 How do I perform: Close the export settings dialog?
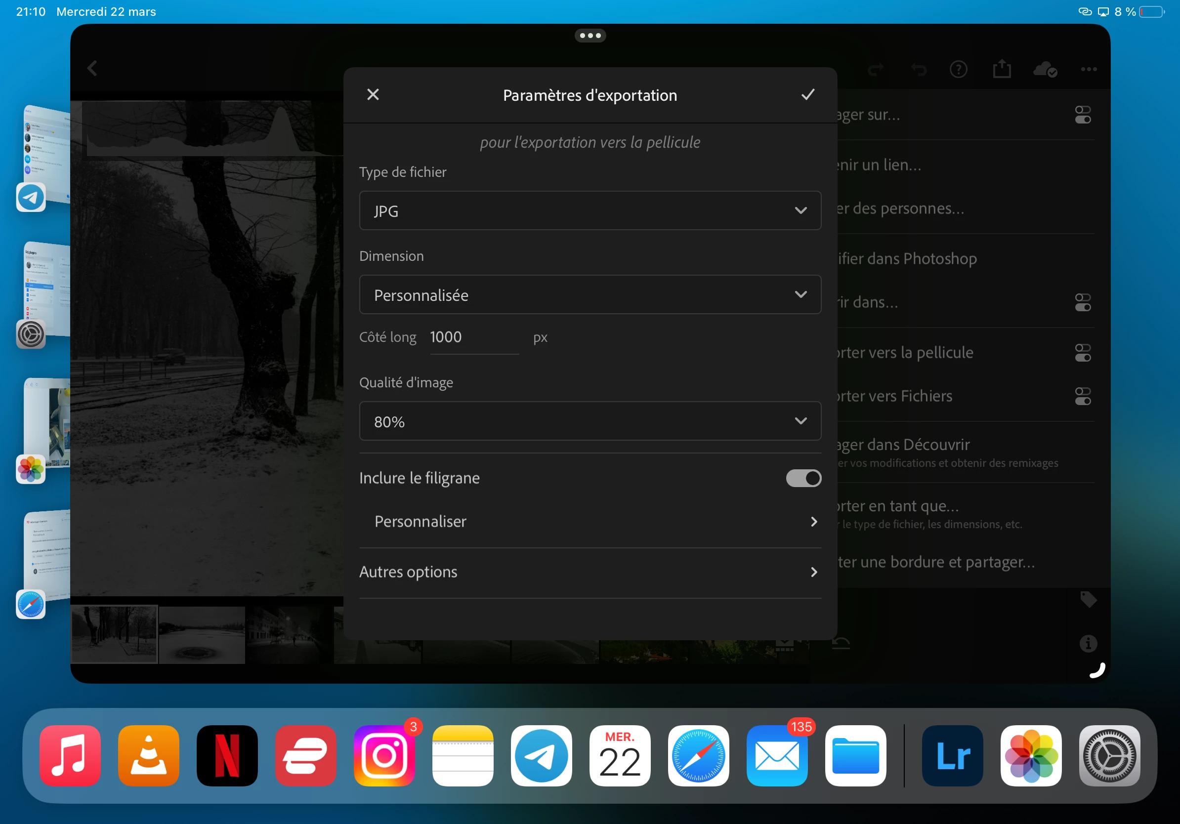tap(373, 94)
